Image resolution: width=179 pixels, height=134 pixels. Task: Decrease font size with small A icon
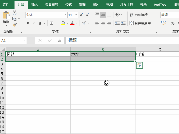coord(87,15)
